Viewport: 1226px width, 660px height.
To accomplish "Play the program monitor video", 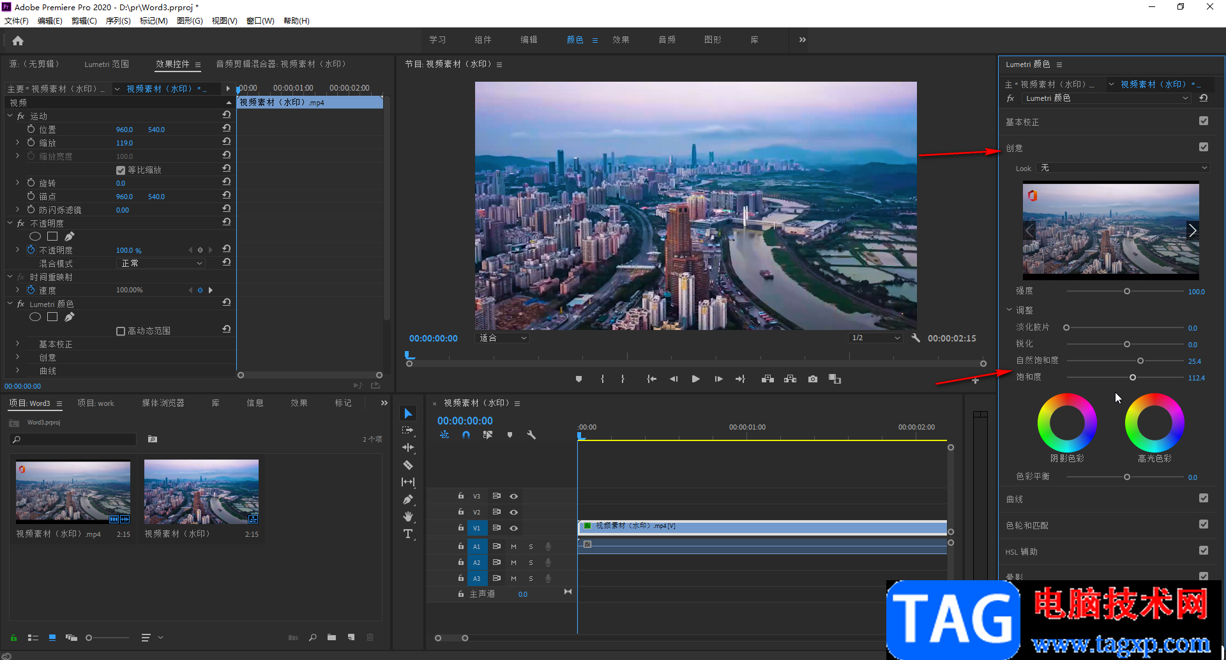I will click(696, 379).
